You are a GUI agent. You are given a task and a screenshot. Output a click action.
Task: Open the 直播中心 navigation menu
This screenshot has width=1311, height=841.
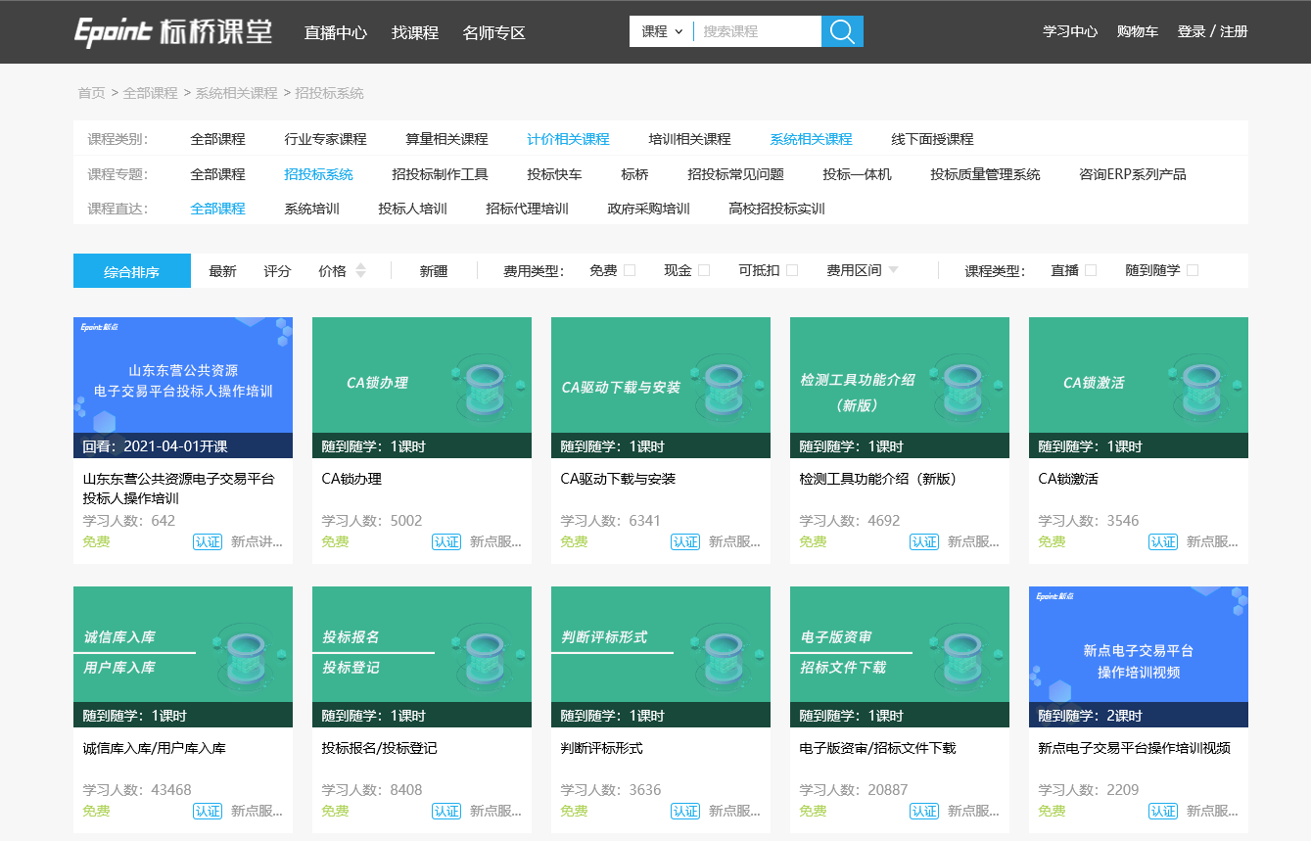point(336,32)
